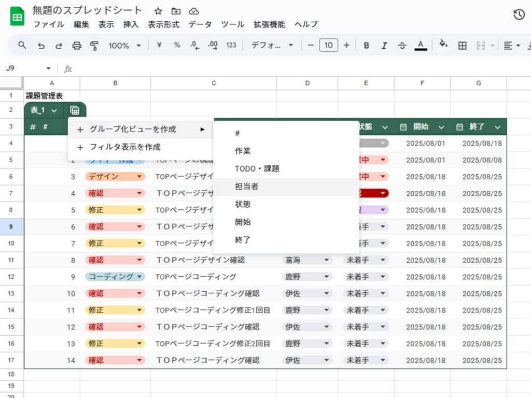This screenshot has width=531, height=398.
Task: Toggle strikethrough formatting
Action: [402, 46]
